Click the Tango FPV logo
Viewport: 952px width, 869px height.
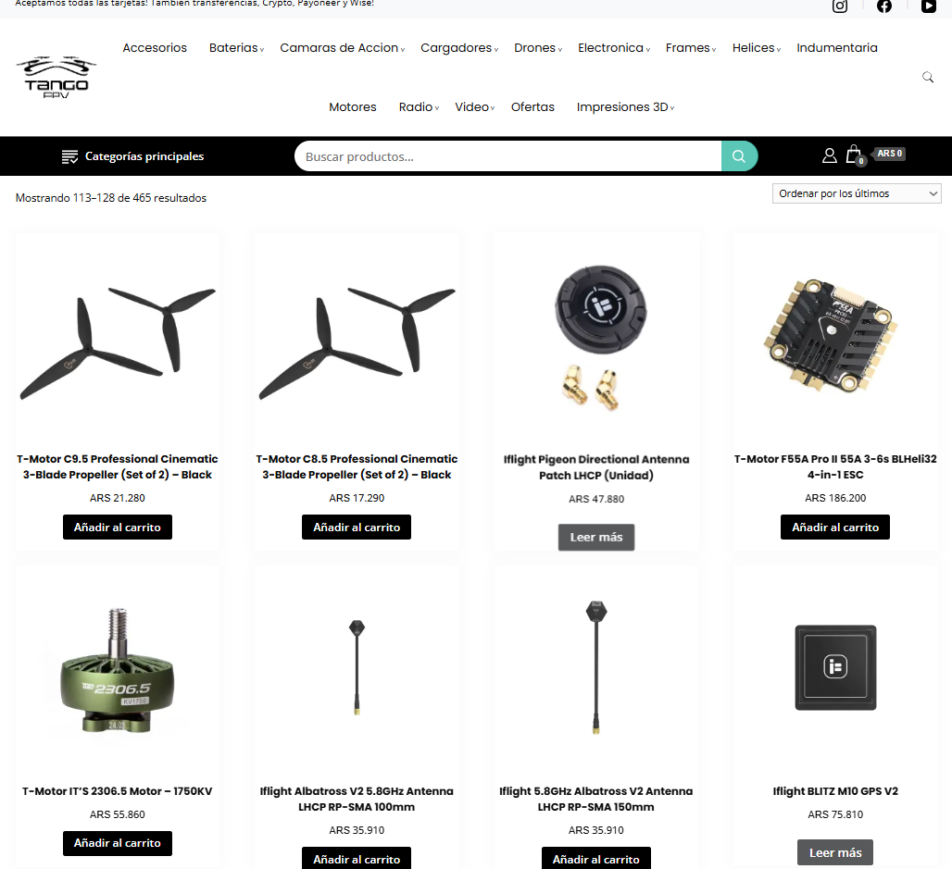click(56, 78)
